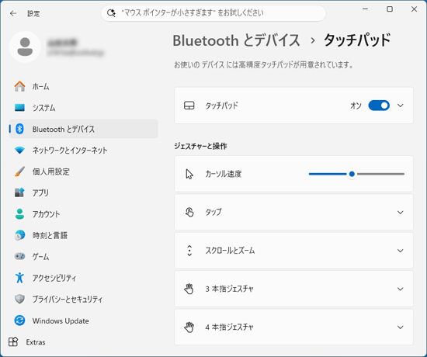427x357 pixels.
Task: Open システム settings category
Action: point(84,108)
